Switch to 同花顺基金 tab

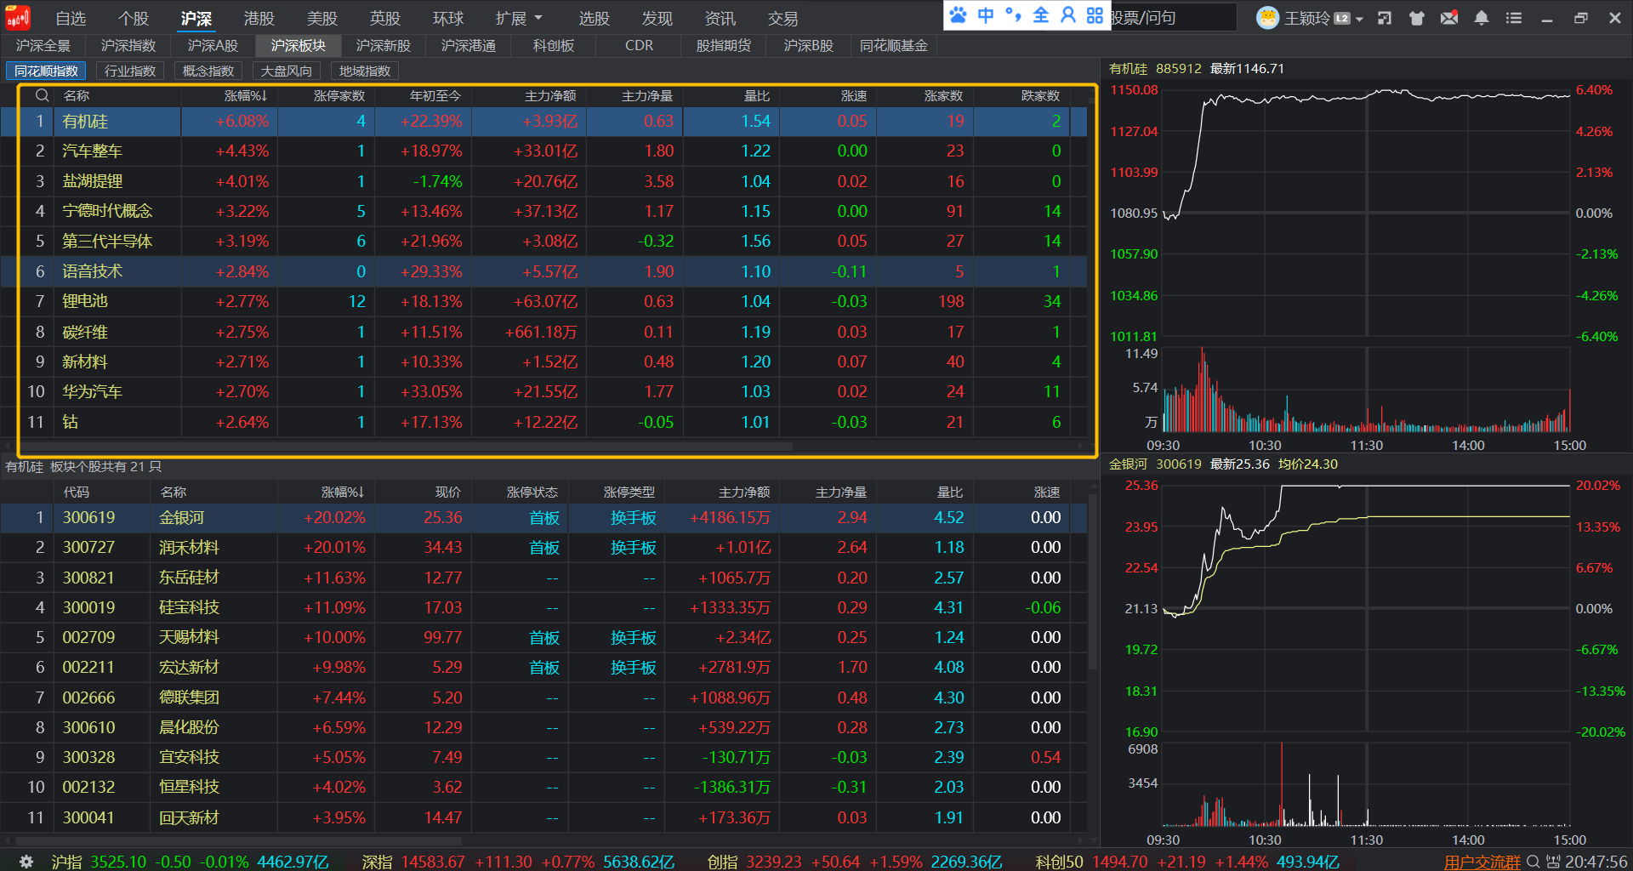894,46
